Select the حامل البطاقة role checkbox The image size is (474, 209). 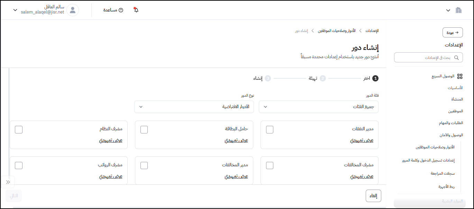pos(144,130)
